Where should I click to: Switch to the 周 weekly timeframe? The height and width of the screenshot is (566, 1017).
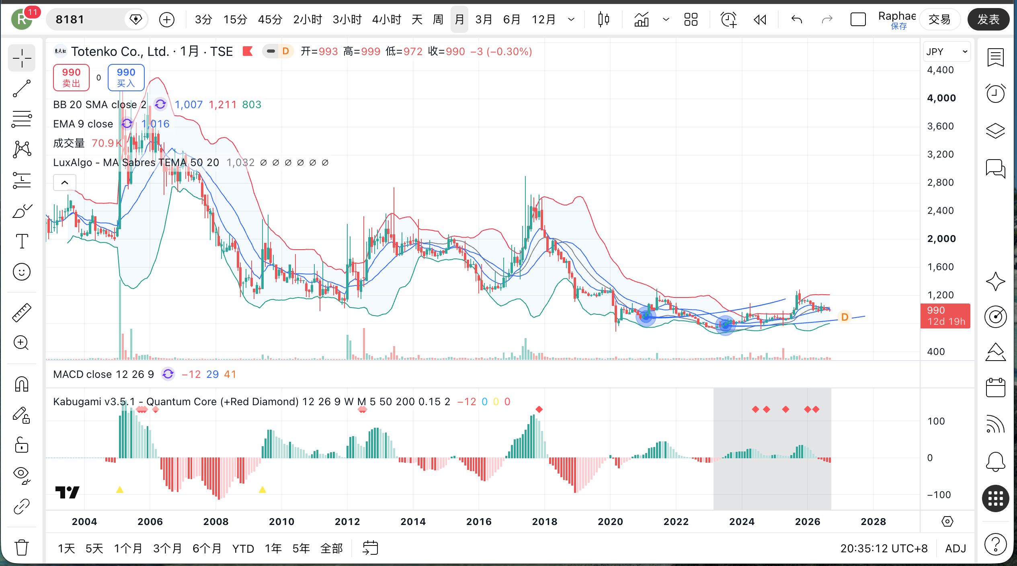(438, 19)
